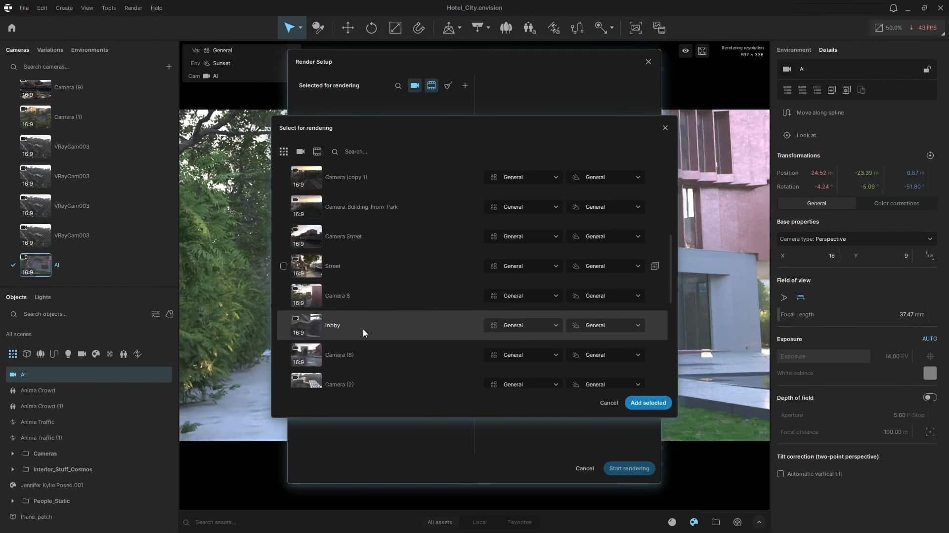Click the lock icon beside AI camera
This screenshot has width=949, height=533.
(927, 69)
